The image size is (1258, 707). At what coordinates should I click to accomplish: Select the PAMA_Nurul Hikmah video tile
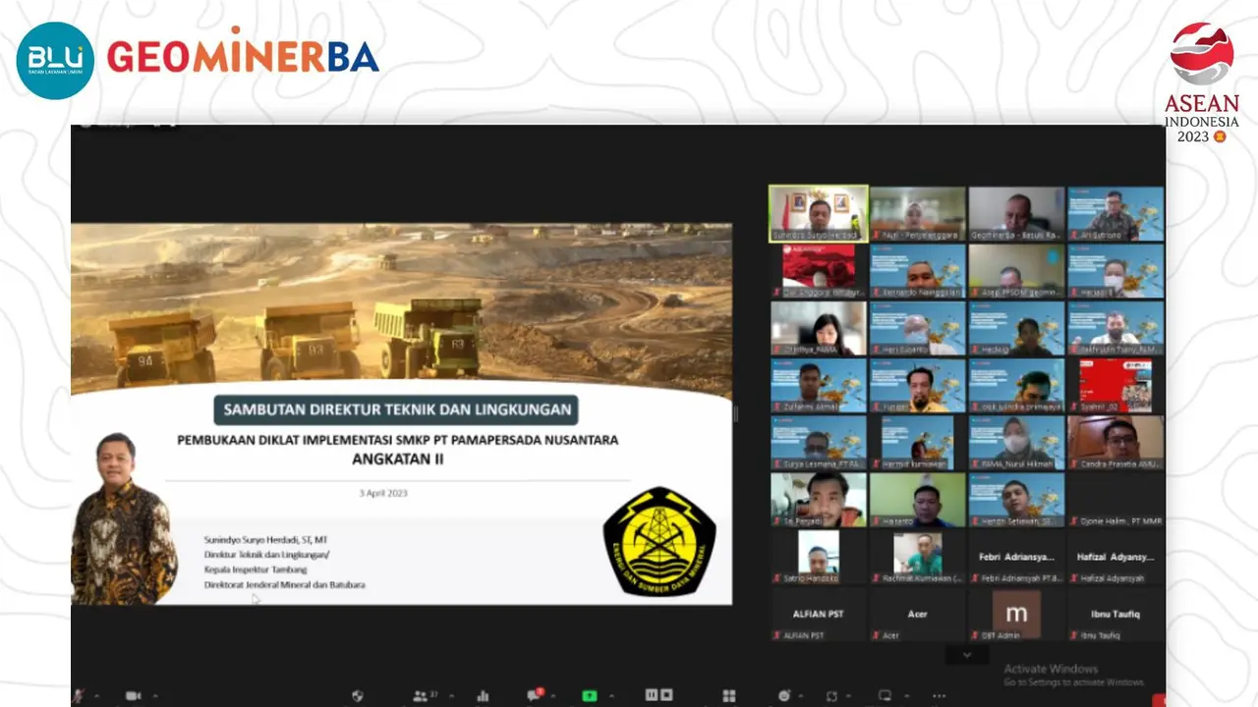tap(1017, 442)
